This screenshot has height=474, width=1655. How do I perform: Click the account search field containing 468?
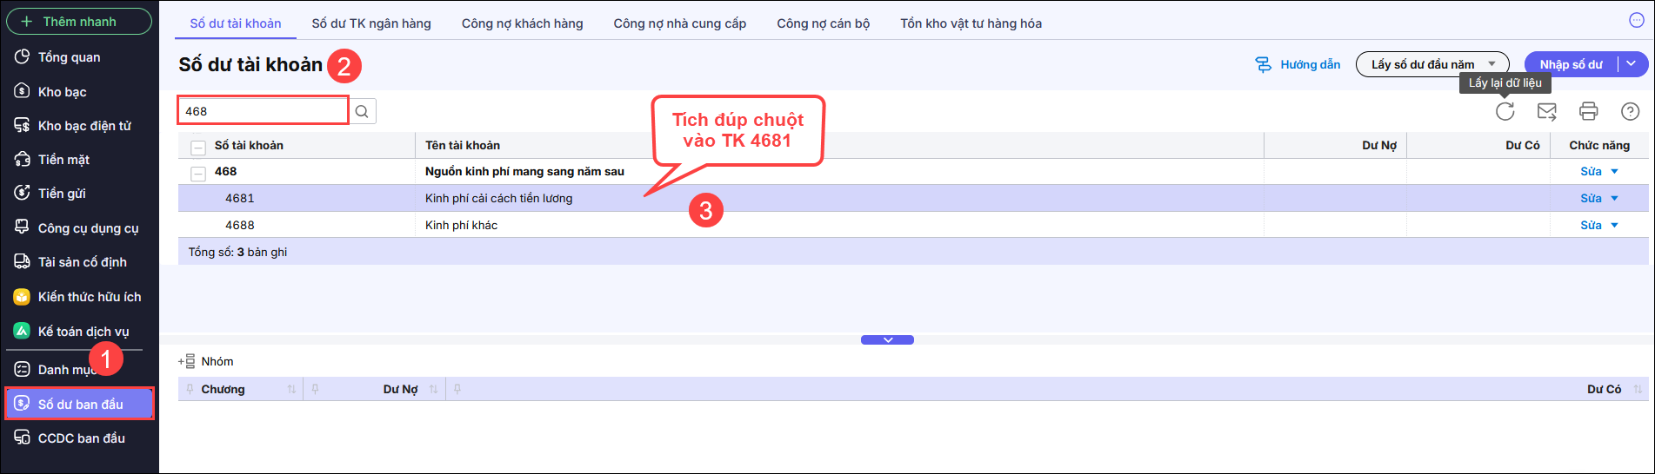(x=264, y=111)
